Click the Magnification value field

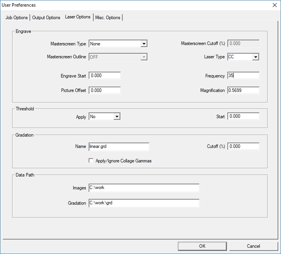tap(243, 90)
